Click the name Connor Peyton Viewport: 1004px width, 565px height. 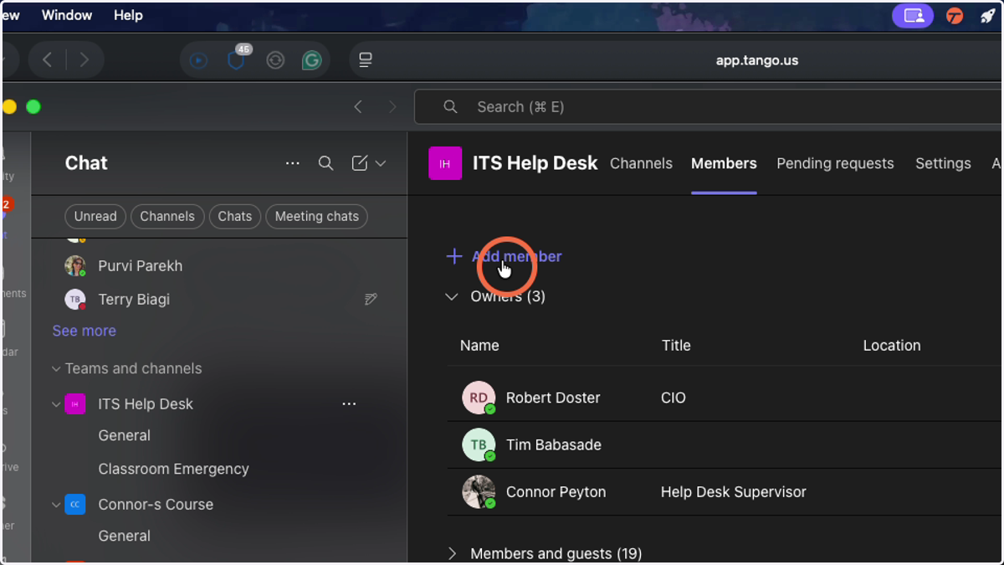pos(556,491)
